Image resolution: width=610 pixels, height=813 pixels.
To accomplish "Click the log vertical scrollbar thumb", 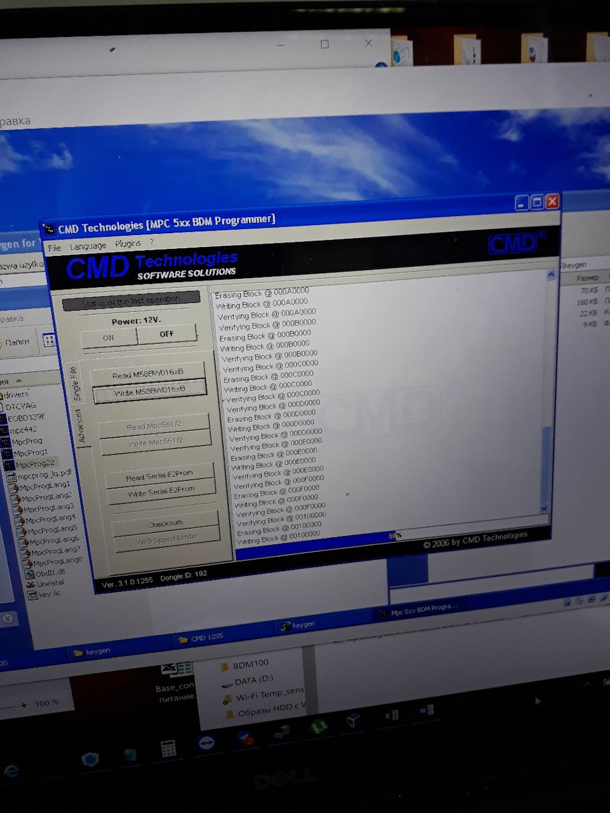I will [x=545, y=464].
